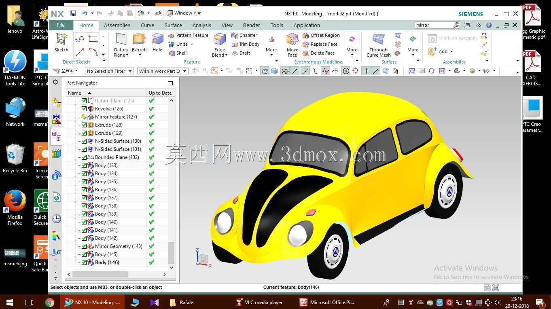Screen dimensions: 551x309
Task: Toggle the N-Sided Surface (130) checkbox
Action: (84, 141)
